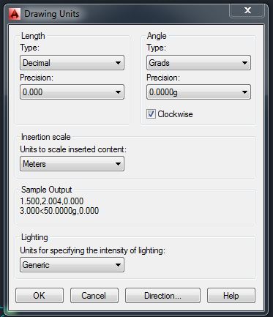
Task: Click the arrow of the Decimal combo box
Action: click(118, 63)
